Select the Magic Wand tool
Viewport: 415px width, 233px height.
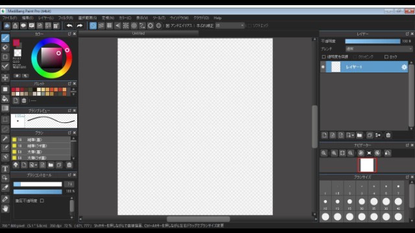(x=5, y=139)
